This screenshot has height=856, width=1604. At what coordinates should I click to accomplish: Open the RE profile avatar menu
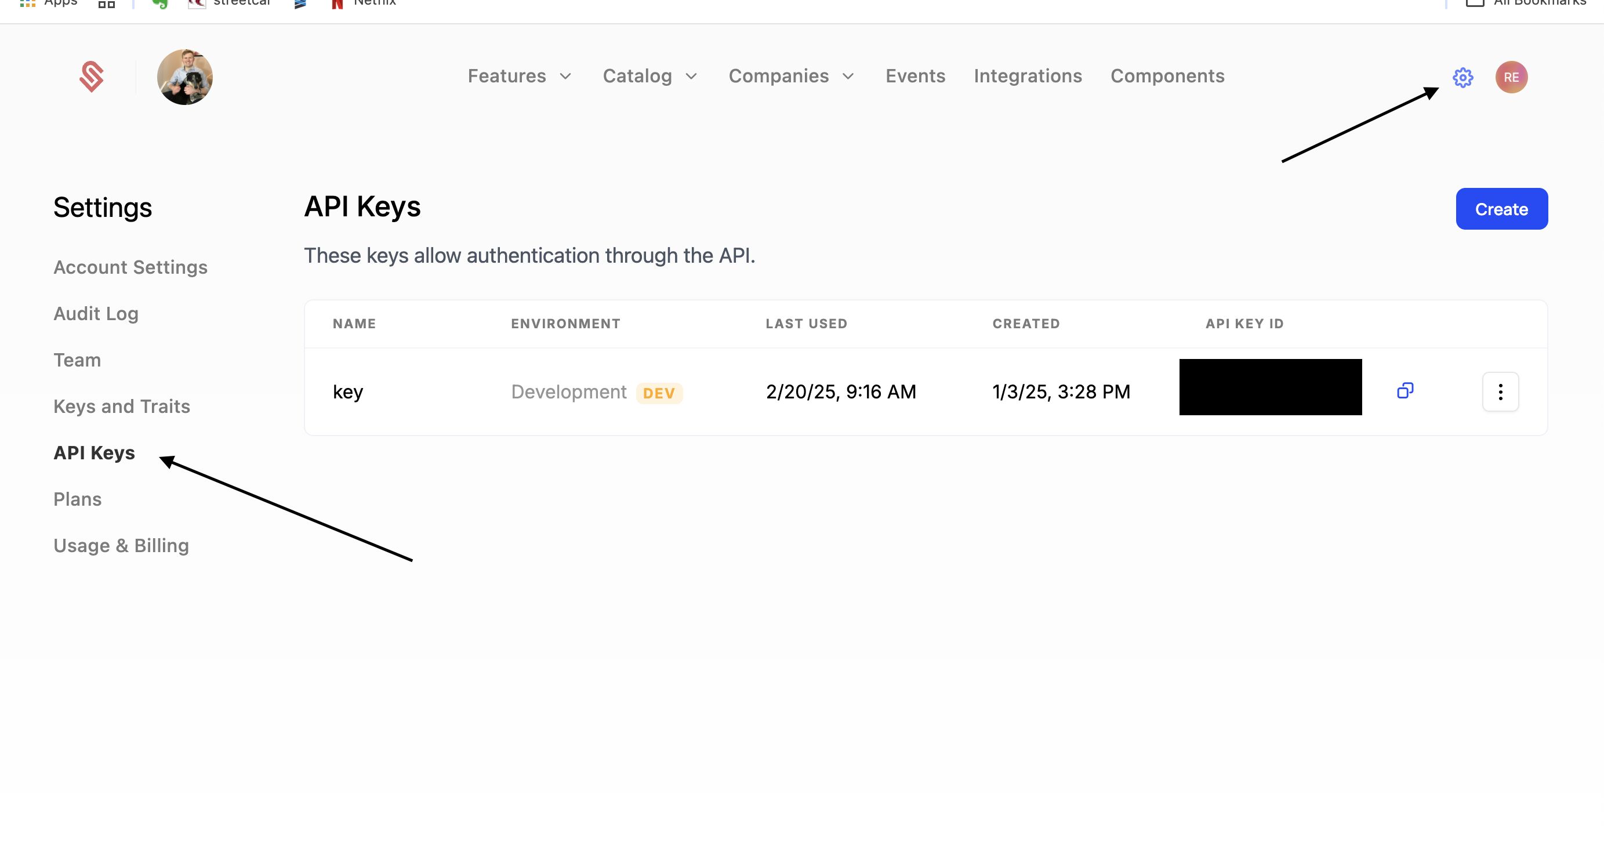pyautogui.click(x=1511, y=78)
